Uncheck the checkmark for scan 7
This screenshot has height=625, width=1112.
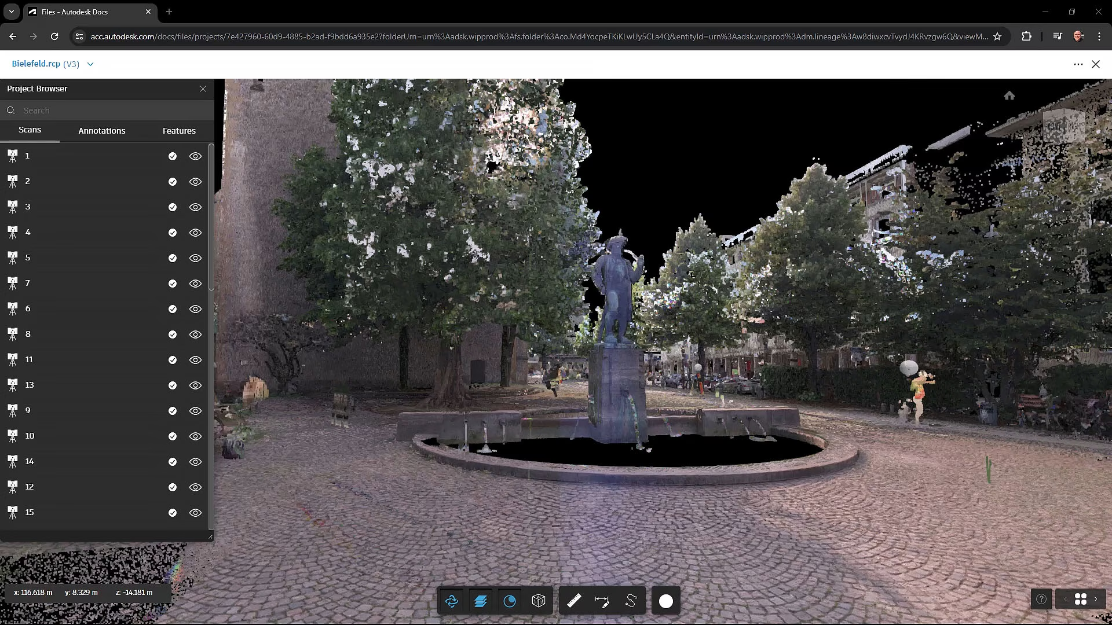(x=173, y=284)
